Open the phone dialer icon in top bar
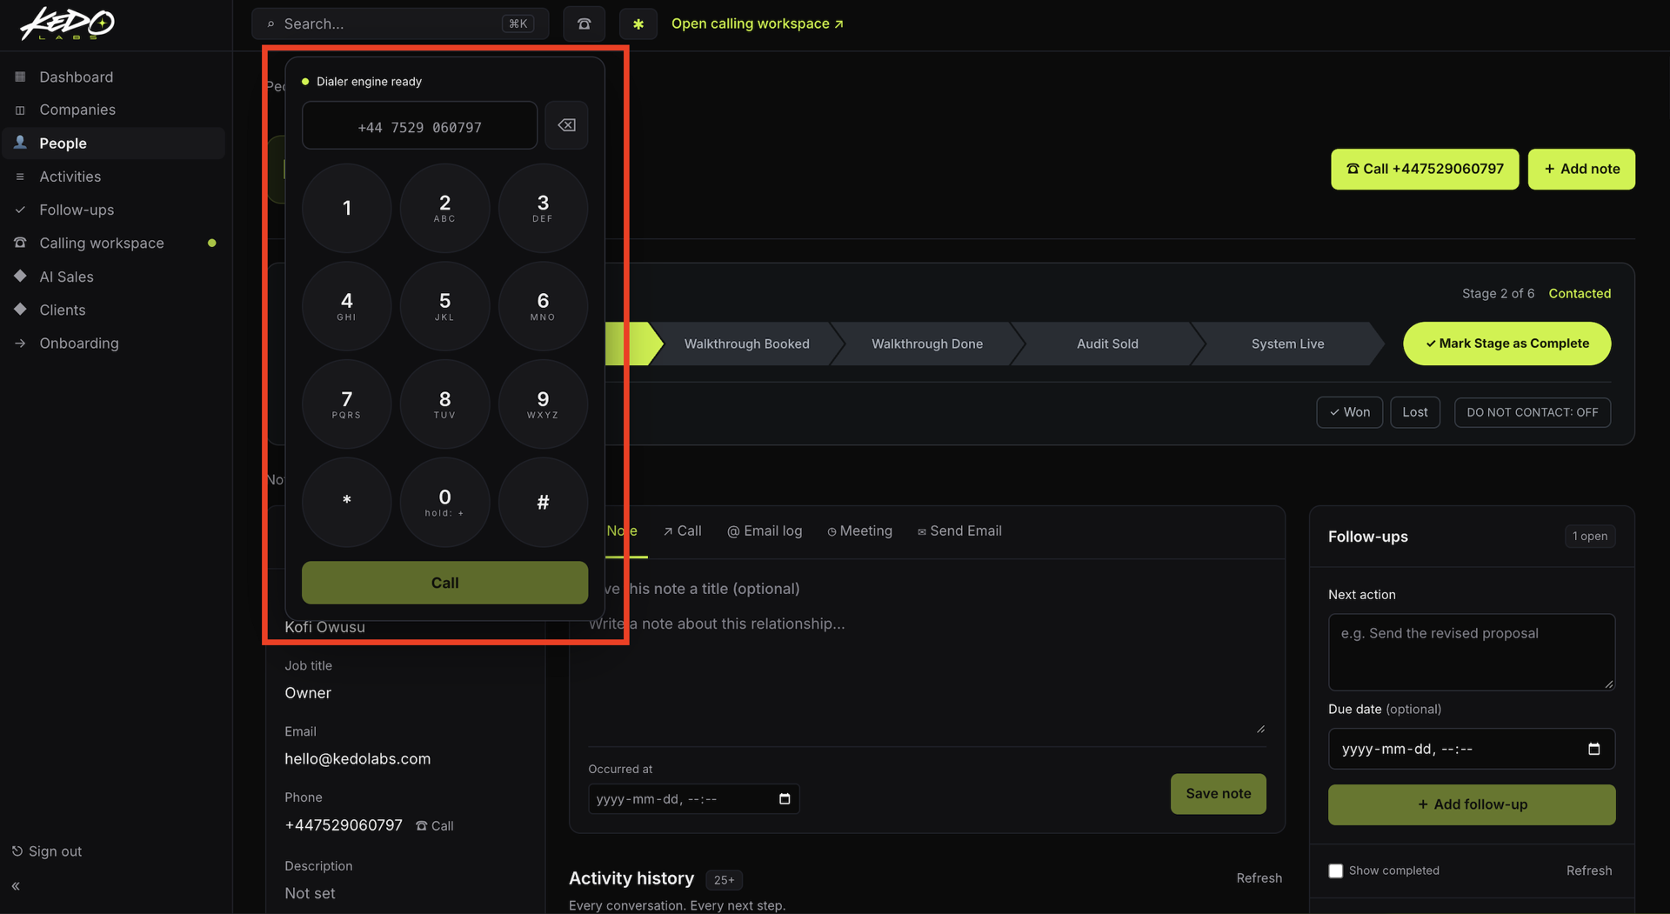Image resolution: width=1670 pixels, height=914 pixels. click(584, 24)
